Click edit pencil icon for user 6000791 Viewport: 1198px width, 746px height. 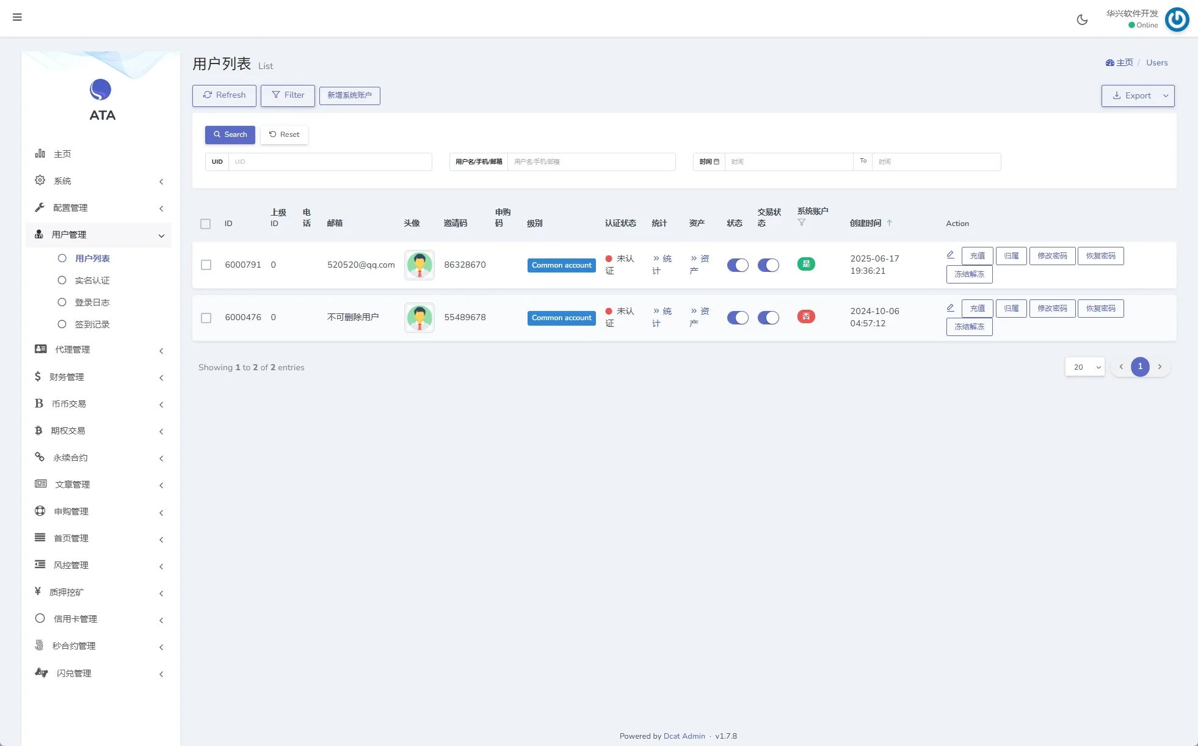tap(950, 255)
